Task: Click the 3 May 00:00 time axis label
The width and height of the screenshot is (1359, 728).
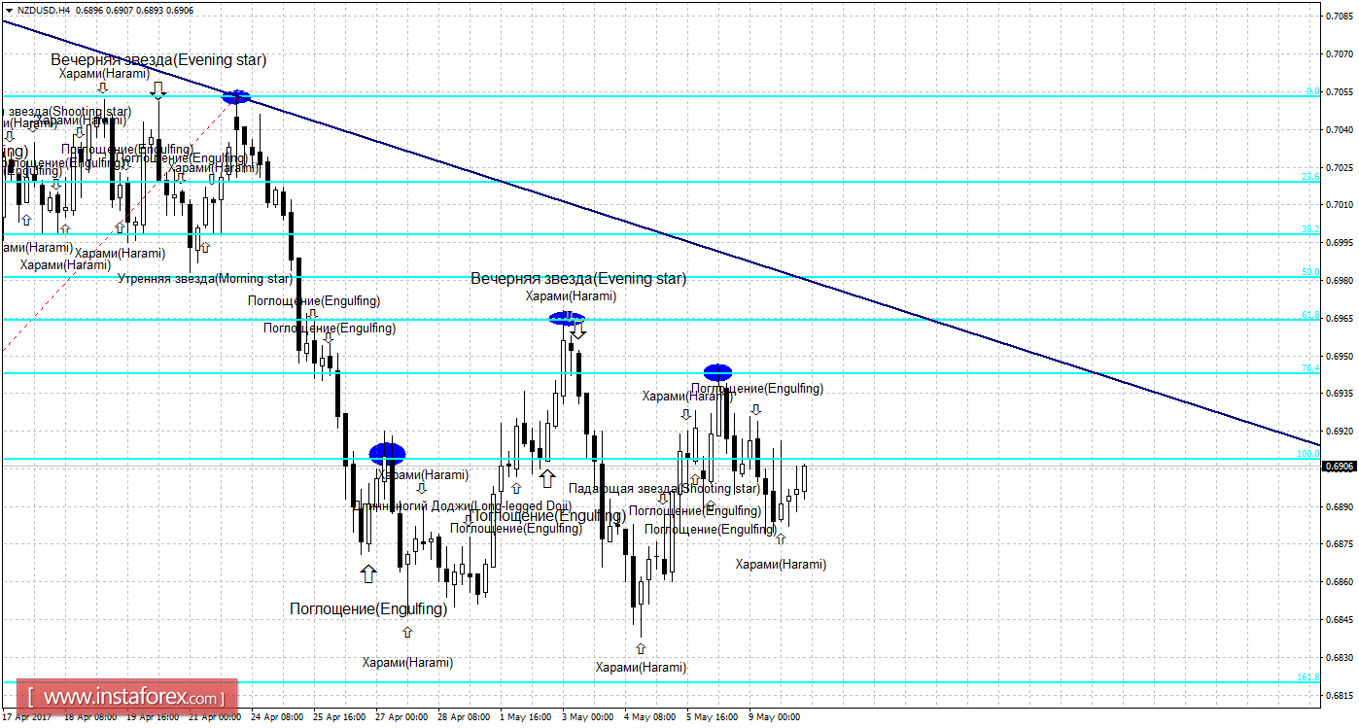Action: [587, 717]
